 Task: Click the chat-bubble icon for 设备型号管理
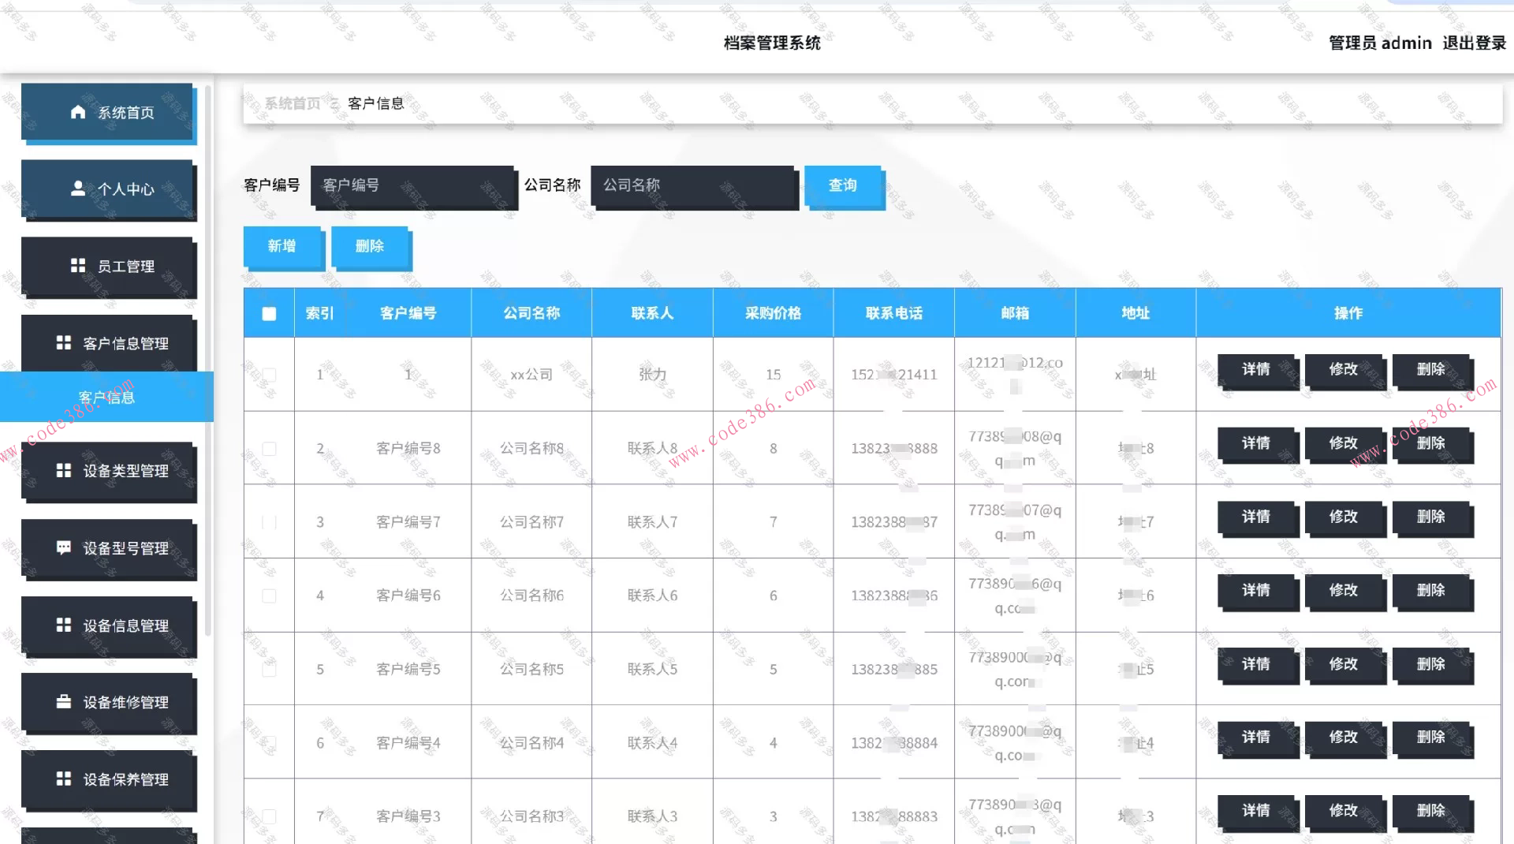(64, 547)
